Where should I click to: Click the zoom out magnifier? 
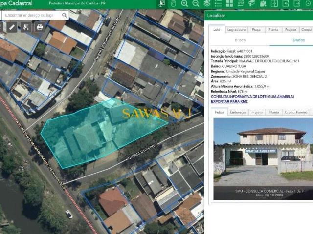[196, 3]
